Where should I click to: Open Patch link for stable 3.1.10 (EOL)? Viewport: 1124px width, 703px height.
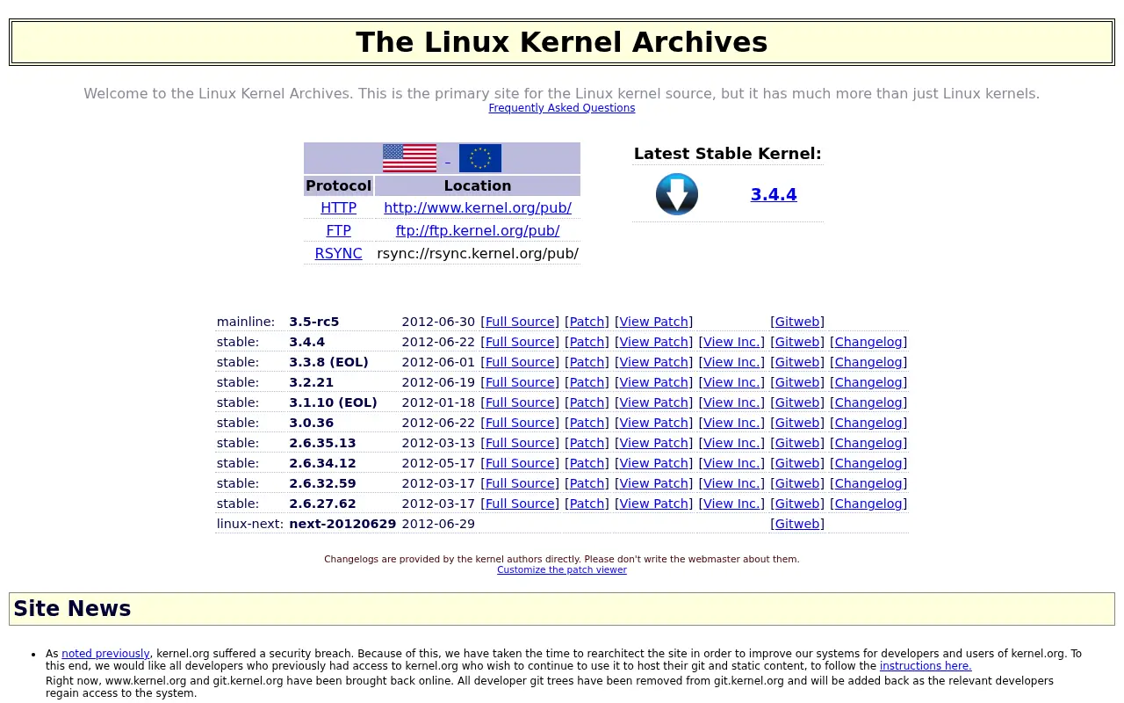pyautogui.click(x=587, y=402)
